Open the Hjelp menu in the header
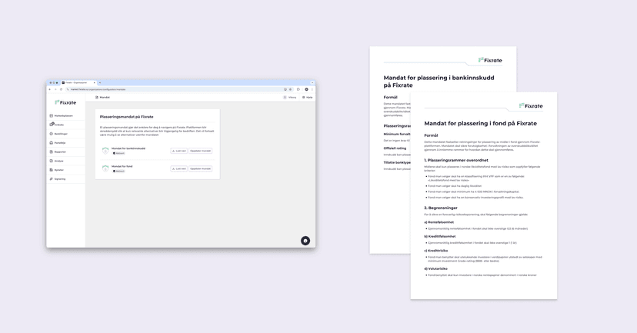The image size is (637, 333). (308, 98)
